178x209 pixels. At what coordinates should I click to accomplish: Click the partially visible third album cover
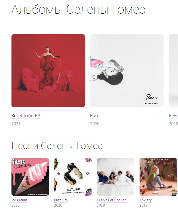pos(173,71)
